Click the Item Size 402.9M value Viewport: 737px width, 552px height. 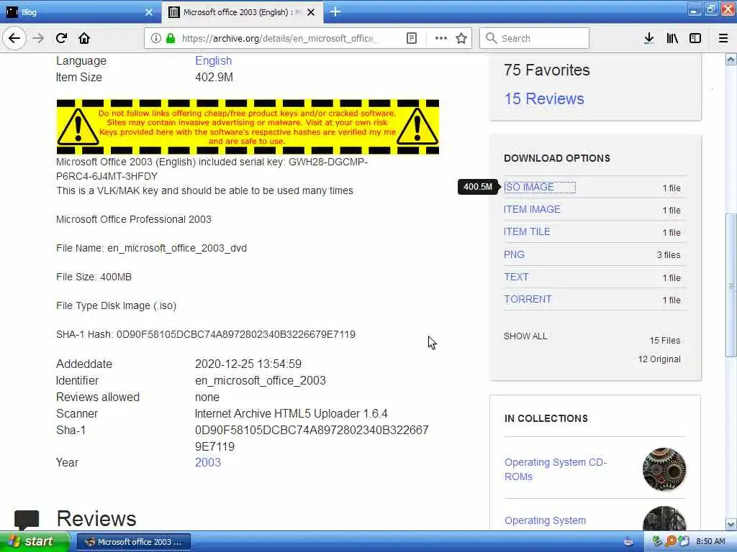[214, 77]
